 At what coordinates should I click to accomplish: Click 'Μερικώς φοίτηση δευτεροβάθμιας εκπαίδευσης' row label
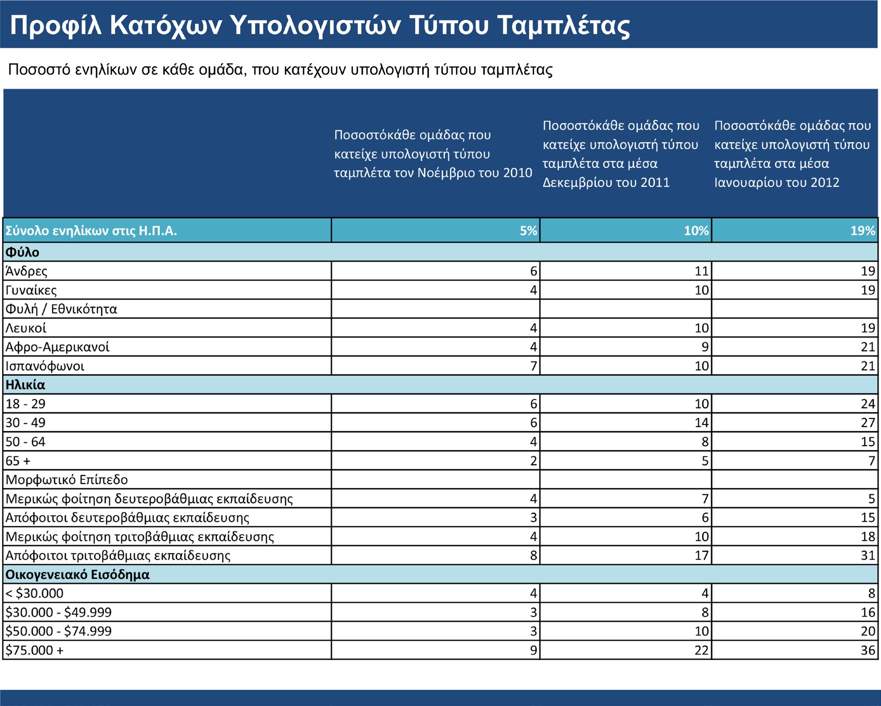point(149,499)
